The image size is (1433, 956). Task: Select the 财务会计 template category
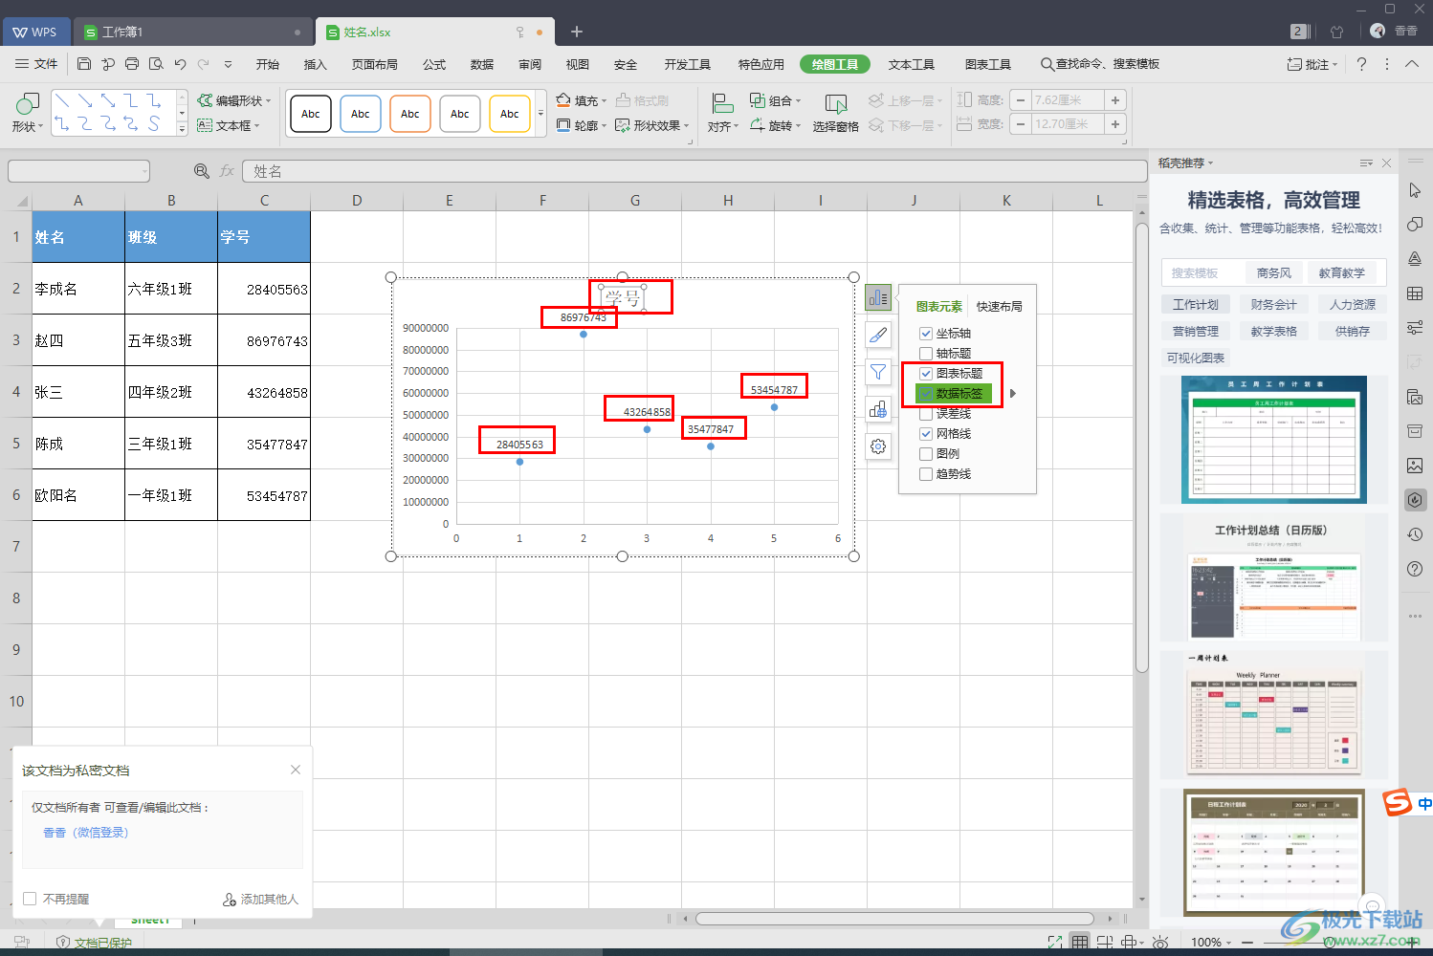pos(1273,305)
